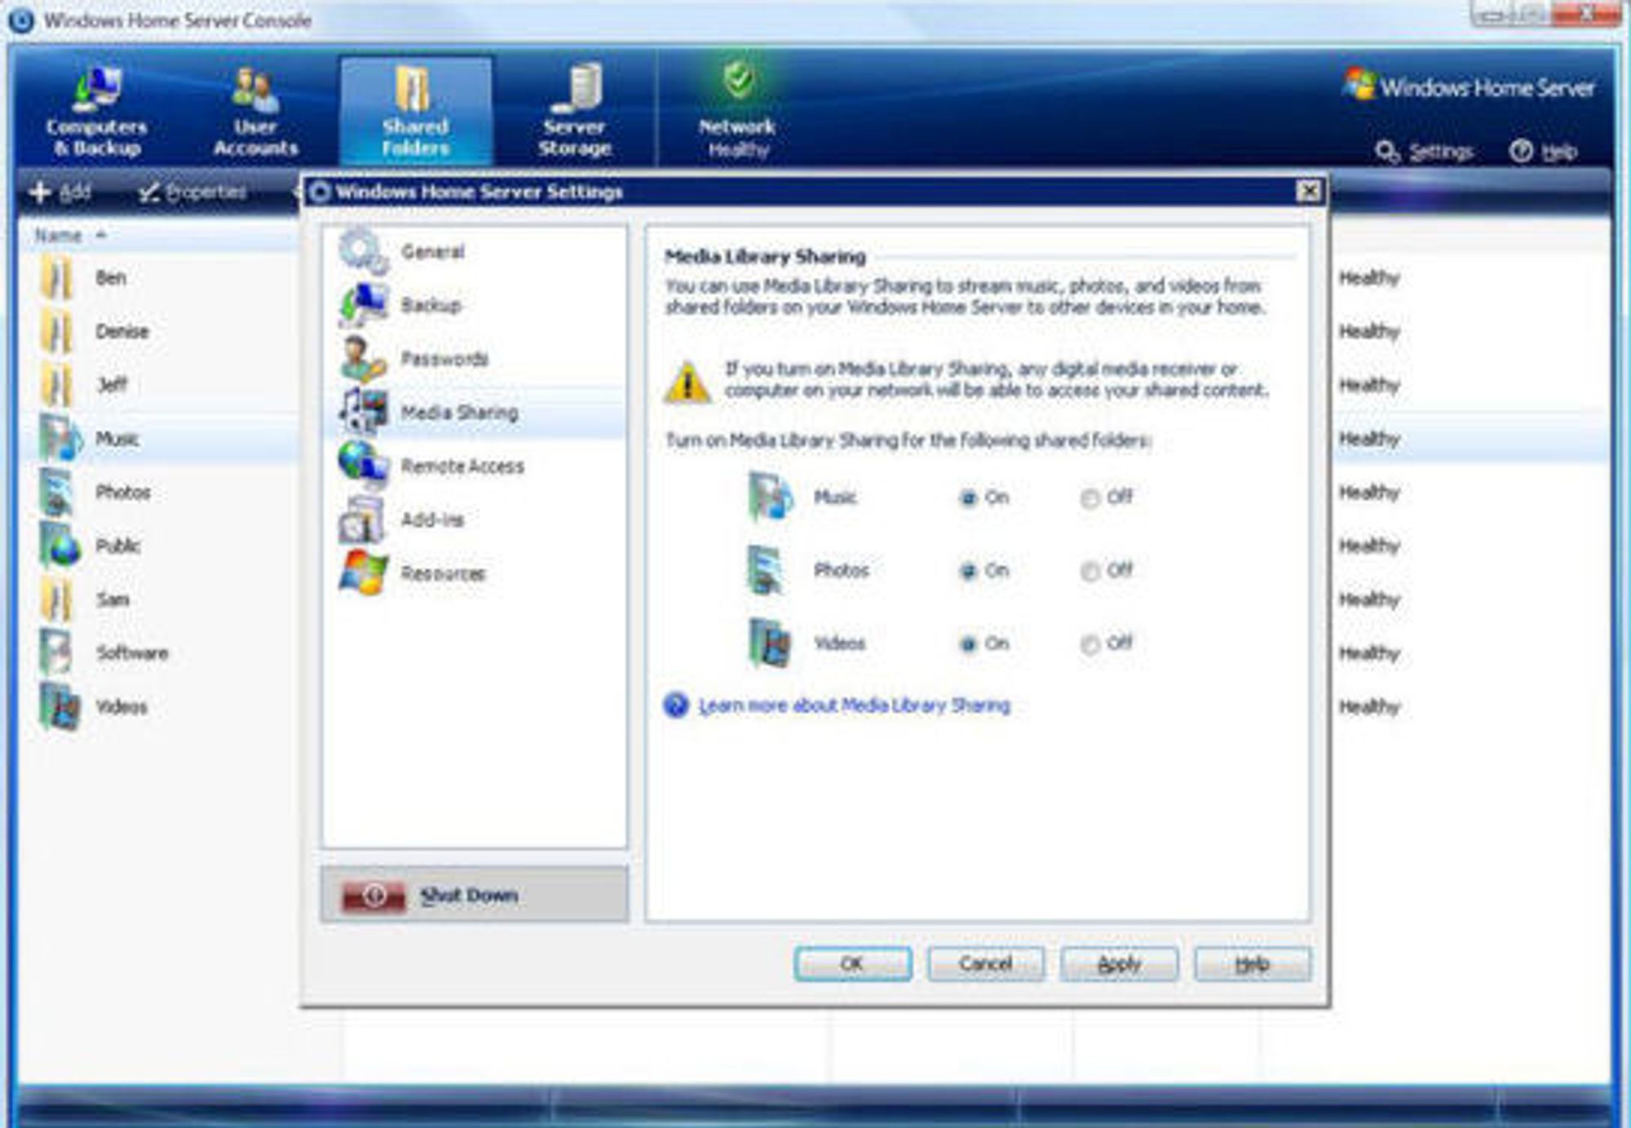
Task: Turn Videos sharing On
Action: [x=968, y=644]
